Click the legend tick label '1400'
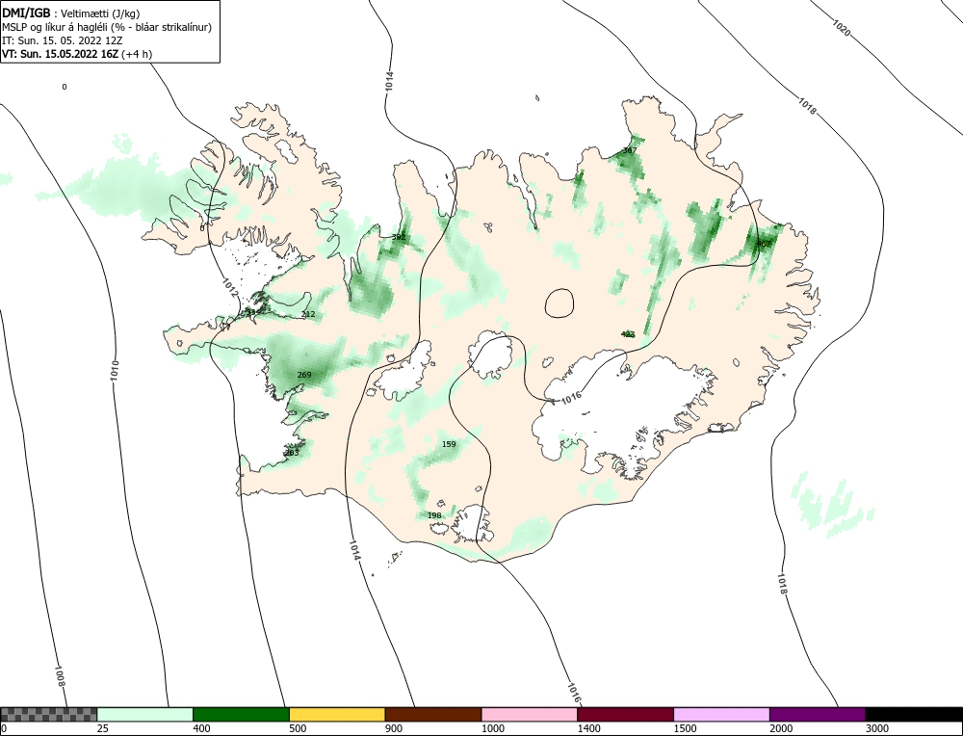Viewport: 963px width, 736px height. (x=588, y=728)
